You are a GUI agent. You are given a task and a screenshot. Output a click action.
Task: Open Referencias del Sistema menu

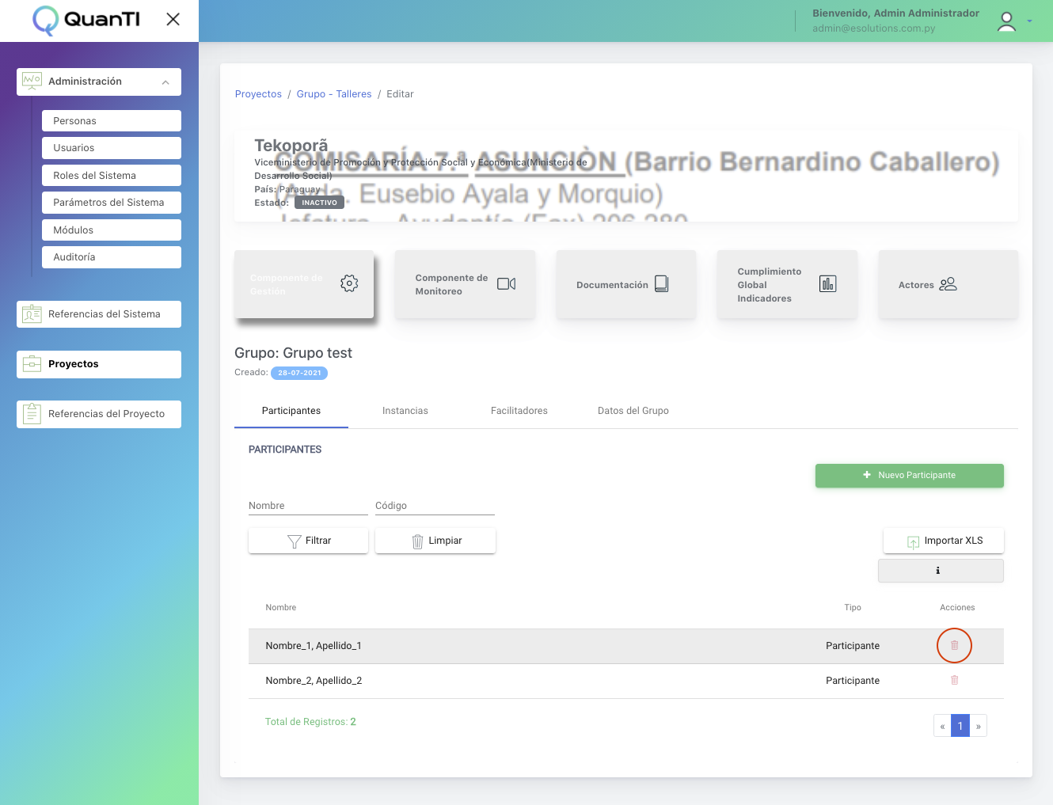(x=99, y=314)
